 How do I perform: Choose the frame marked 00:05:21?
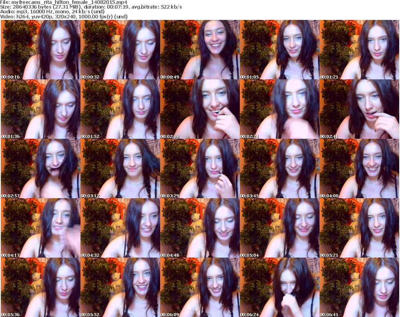(359, 228)
